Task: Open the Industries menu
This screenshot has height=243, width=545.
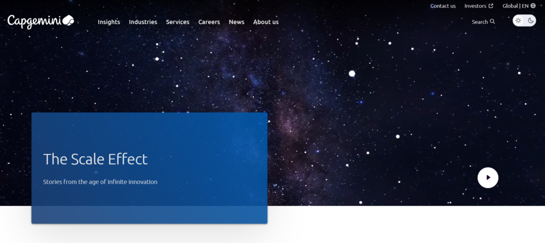Action: [x=143, y=22]
